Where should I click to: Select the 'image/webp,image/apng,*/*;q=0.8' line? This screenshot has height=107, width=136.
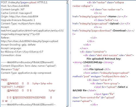point(20,34)
